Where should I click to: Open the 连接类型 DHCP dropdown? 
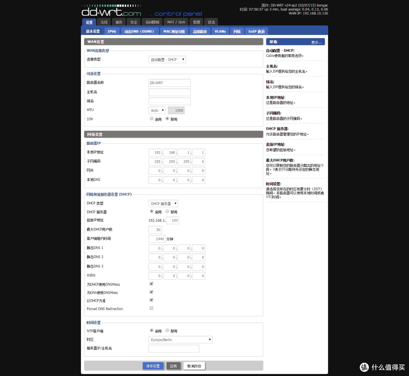pos(167,60)
